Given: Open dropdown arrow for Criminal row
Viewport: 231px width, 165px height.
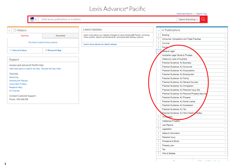Looking at the screenshot, I should pyautogui.click(x=225, y=43).
